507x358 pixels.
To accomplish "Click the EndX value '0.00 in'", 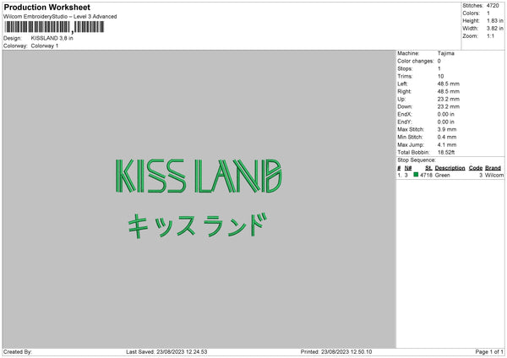I will (446, 114).
